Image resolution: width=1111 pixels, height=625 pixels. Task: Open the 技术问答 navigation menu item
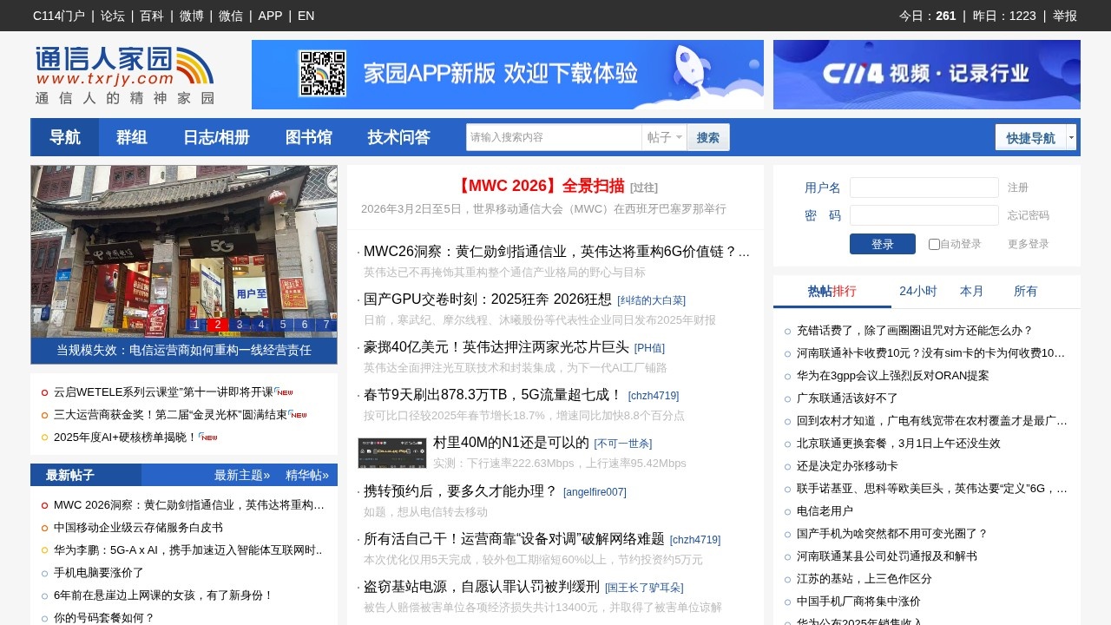[398, 137]
